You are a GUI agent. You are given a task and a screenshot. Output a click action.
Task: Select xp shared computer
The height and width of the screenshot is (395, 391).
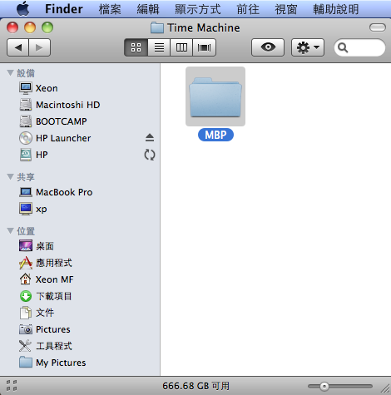click(x=80, y=209)
